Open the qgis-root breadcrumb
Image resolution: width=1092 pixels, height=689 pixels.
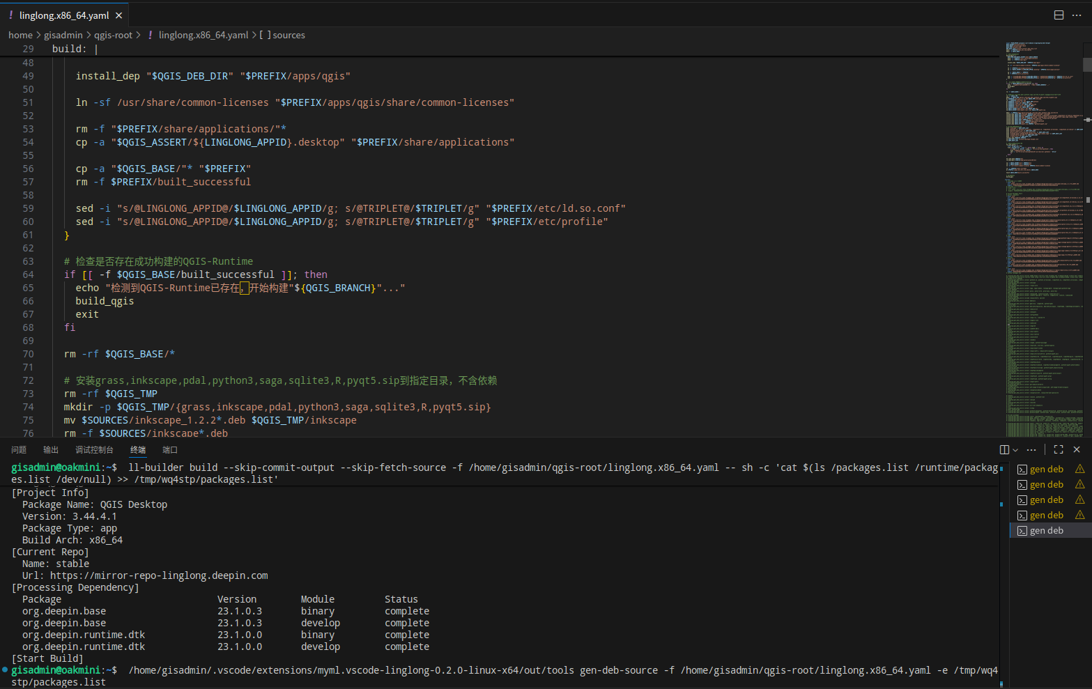pyautogui.click(x=113, y=35)
